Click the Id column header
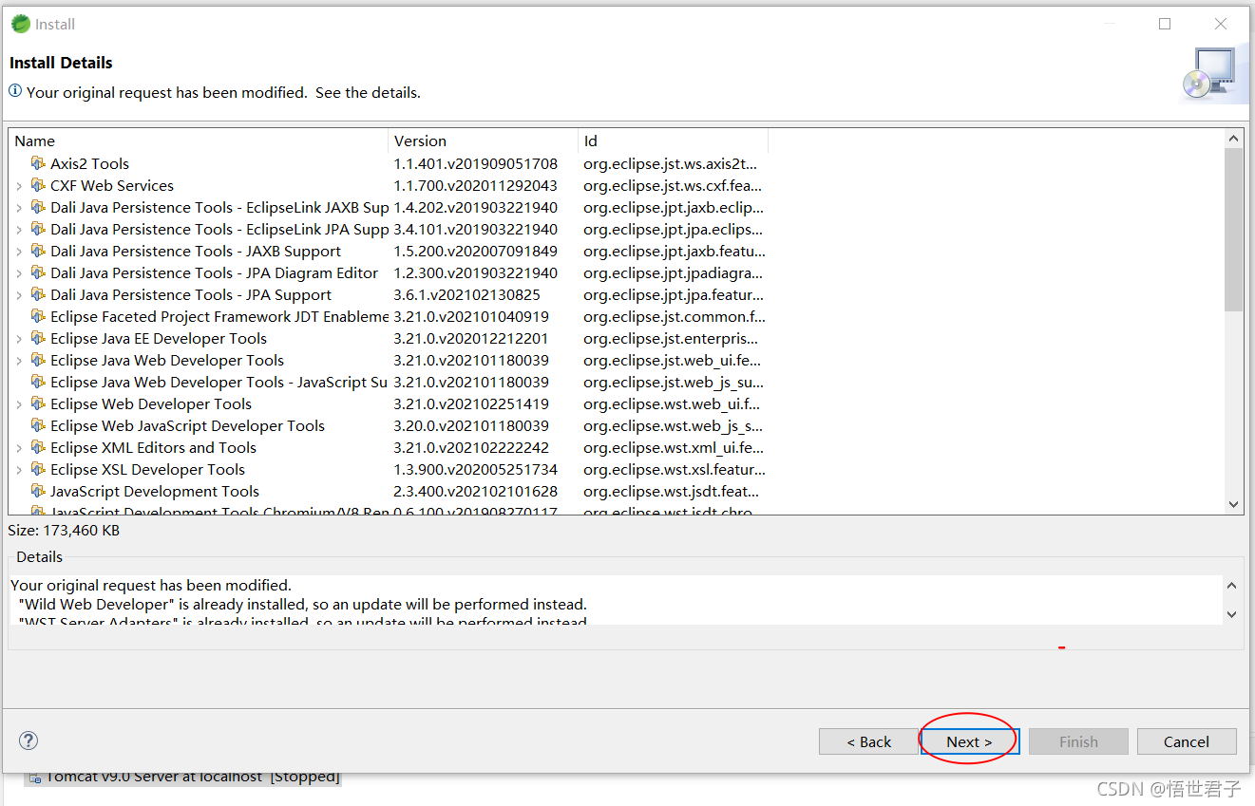 674,141
